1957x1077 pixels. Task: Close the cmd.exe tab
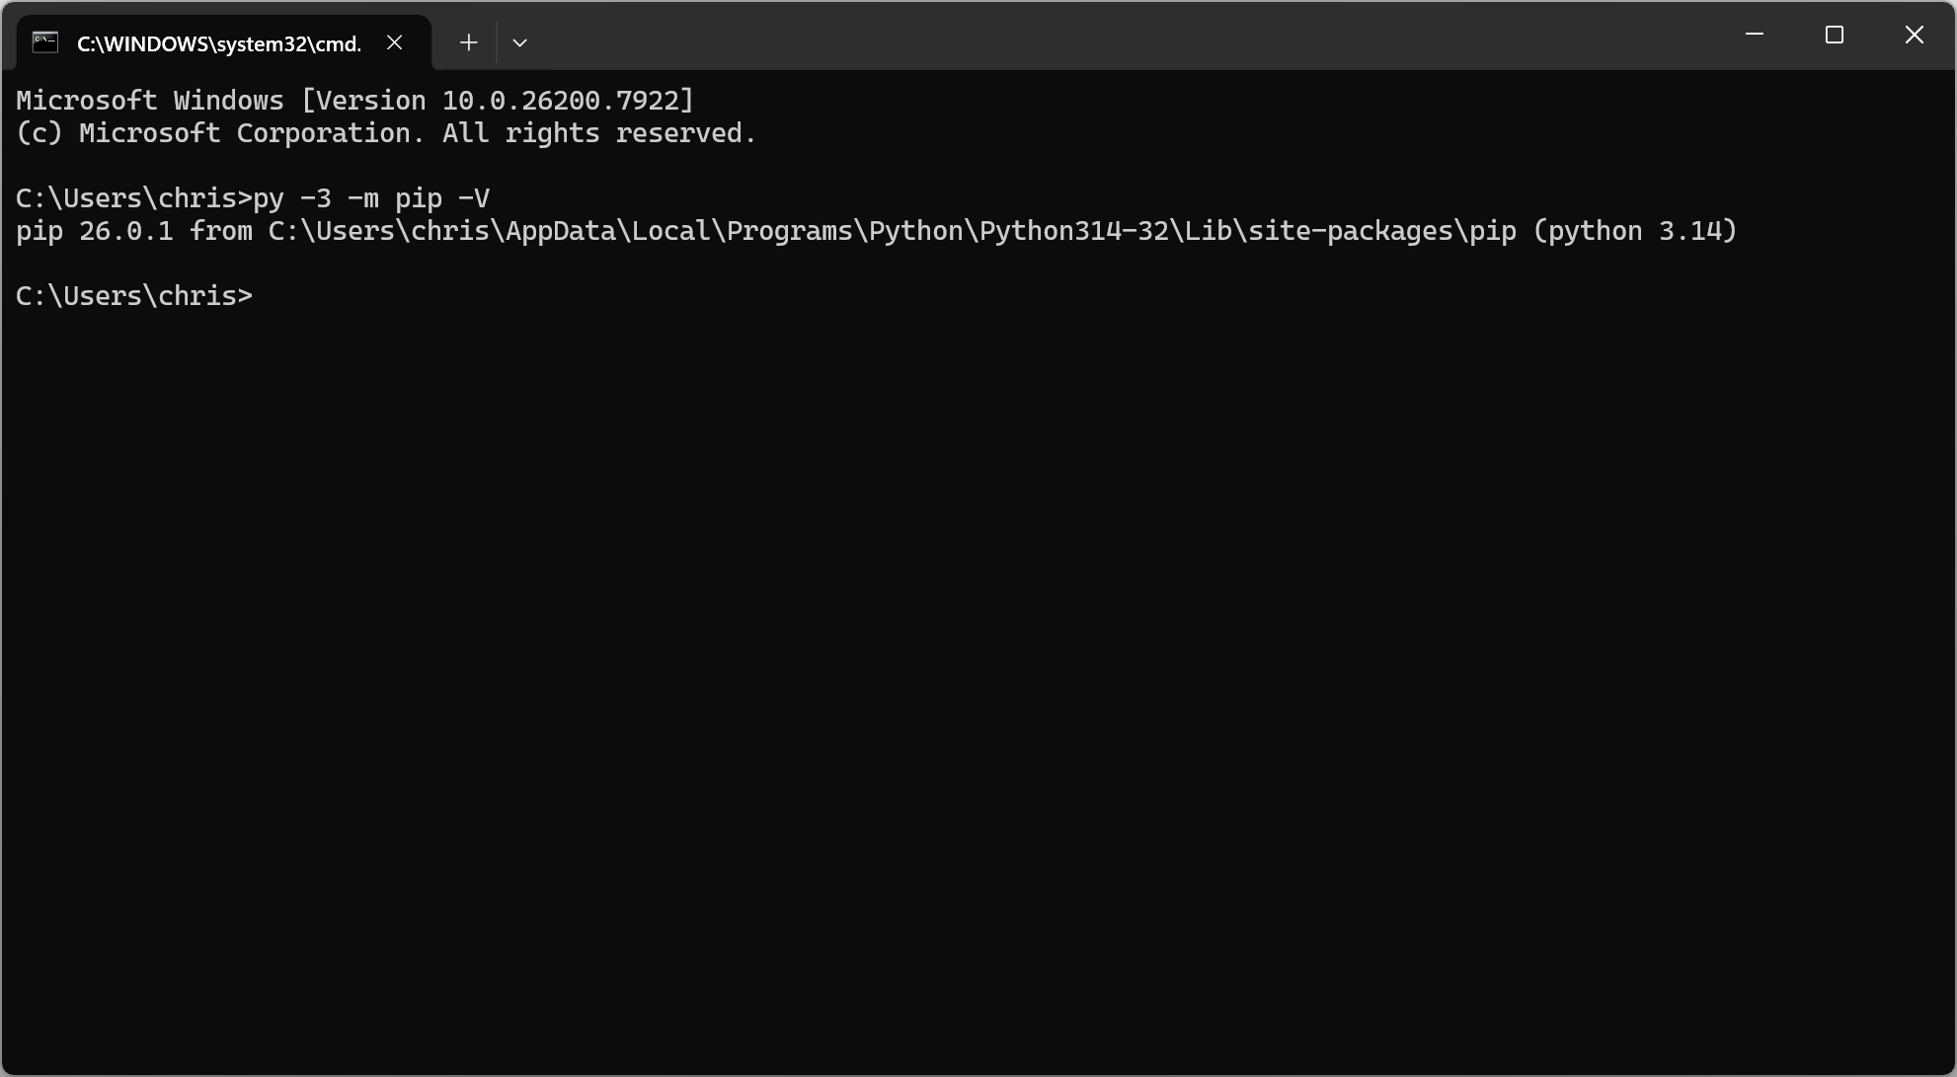(x=394, y=42)
